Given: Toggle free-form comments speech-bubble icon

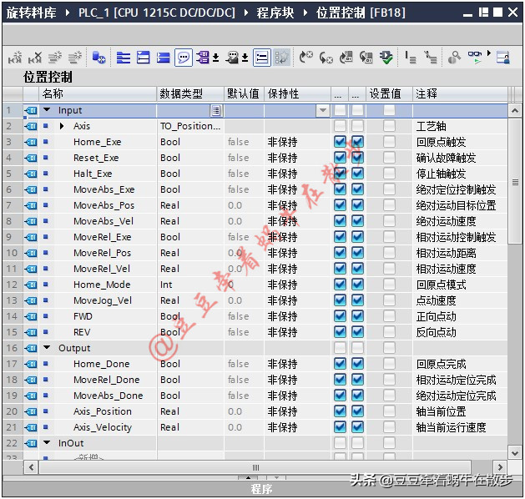Looking at the screenshot, I should pos(183,58).
